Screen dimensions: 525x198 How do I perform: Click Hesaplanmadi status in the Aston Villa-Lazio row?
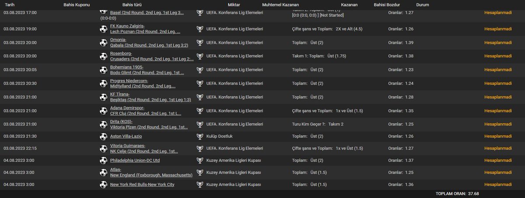coord(498,137)
